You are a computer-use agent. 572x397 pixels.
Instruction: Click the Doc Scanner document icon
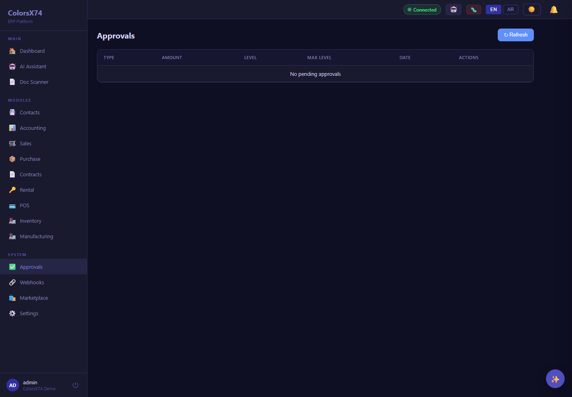[x=12, y=82]
